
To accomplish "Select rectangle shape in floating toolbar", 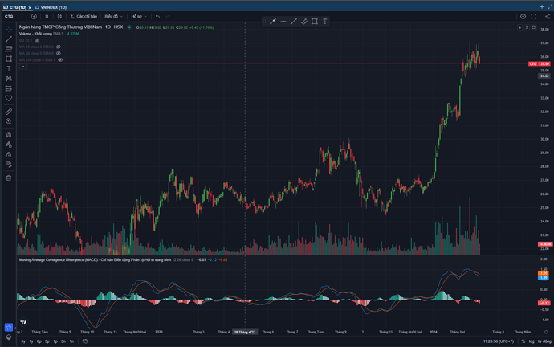I will (314, 22).
